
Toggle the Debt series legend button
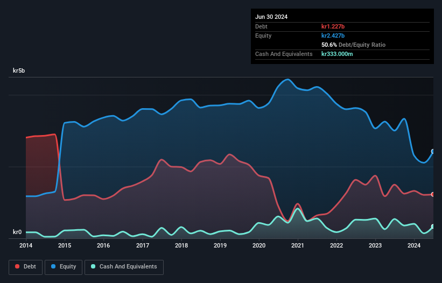tap(26, 267)
